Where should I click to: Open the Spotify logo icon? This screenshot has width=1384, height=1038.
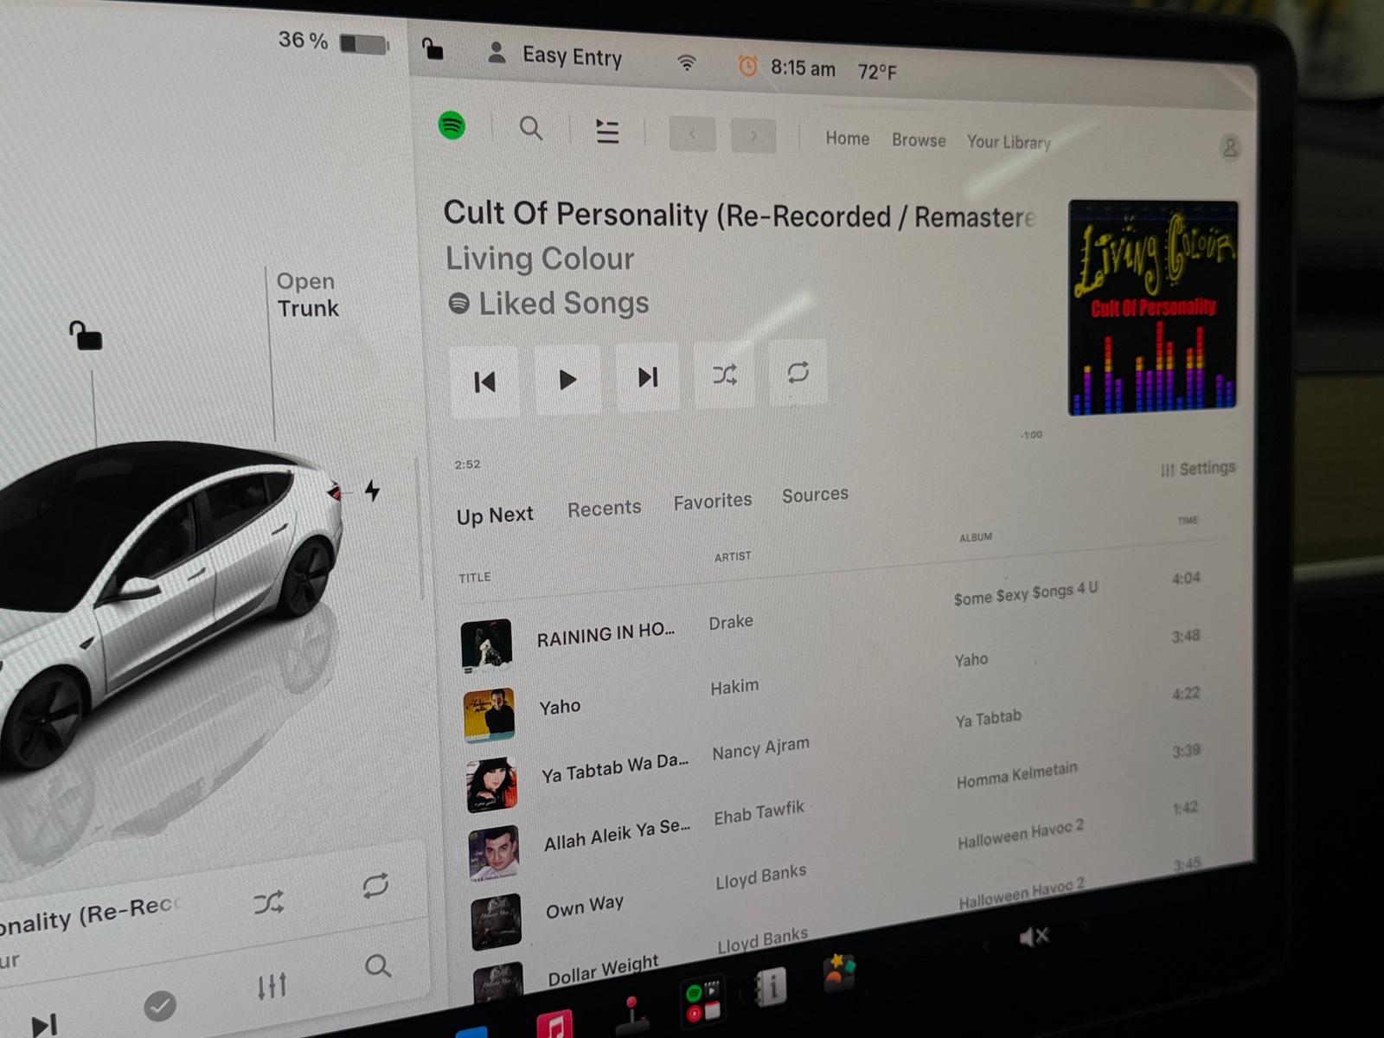[x=452, y=125]
